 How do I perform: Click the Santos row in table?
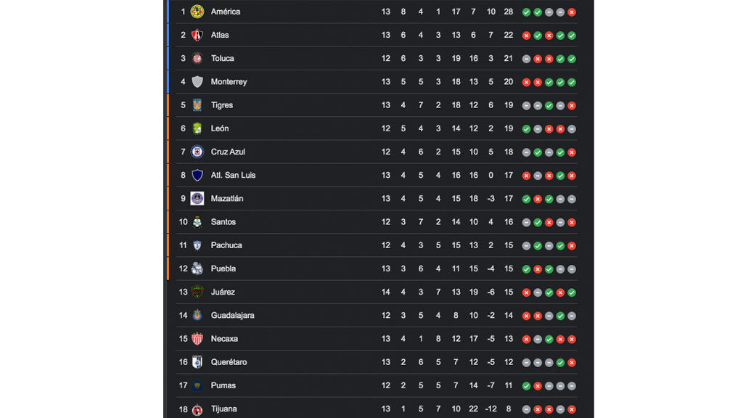[377, 222]
